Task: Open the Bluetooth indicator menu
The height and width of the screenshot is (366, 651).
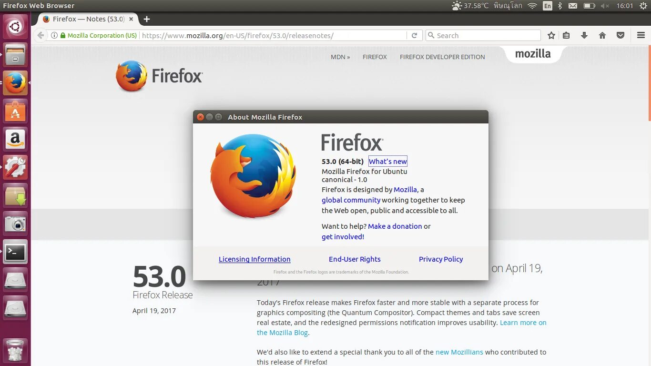Action: click(x=560, y=6)
